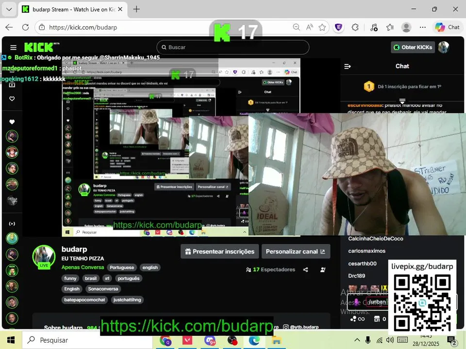Click the budarp live avatar
The height and width of the screenshot is (349, 466).
(44, 257)
